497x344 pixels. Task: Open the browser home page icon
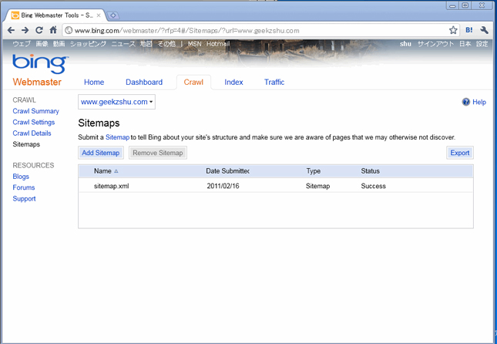53,30
